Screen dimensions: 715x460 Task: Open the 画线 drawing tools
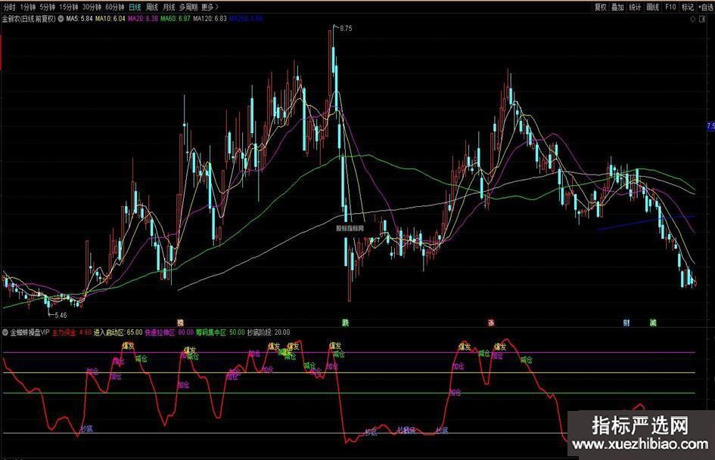[653, 7]
